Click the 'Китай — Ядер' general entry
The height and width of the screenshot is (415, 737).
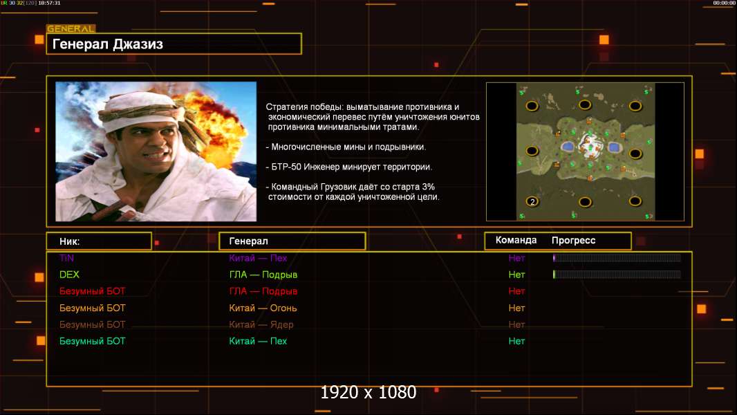coord(261,324)
